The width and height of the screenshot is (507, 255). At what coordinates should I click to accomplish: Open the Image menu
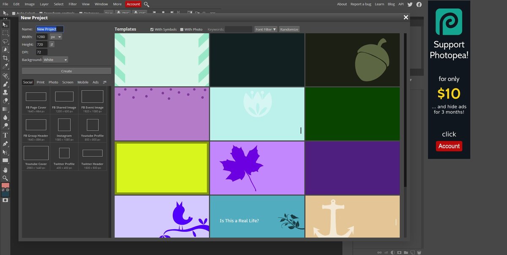[30, 4]
